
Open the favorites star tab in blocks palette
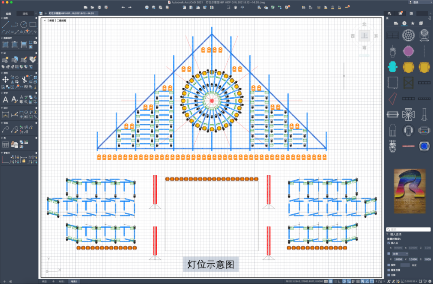coord(413,23)
